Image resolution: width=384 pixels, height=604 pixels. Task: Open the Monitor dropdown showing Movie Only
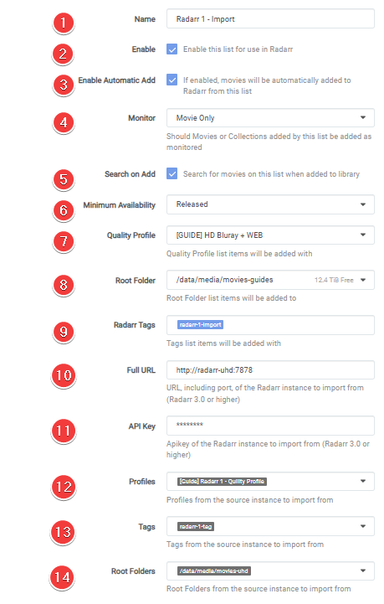[x=270, y=118]
